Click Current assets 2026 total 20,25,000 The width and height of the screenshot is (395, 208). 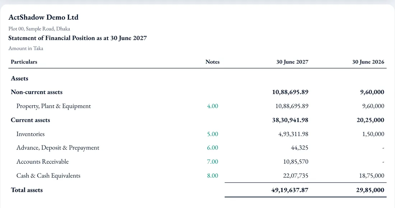pyautogui.click(x=370, y=120)
